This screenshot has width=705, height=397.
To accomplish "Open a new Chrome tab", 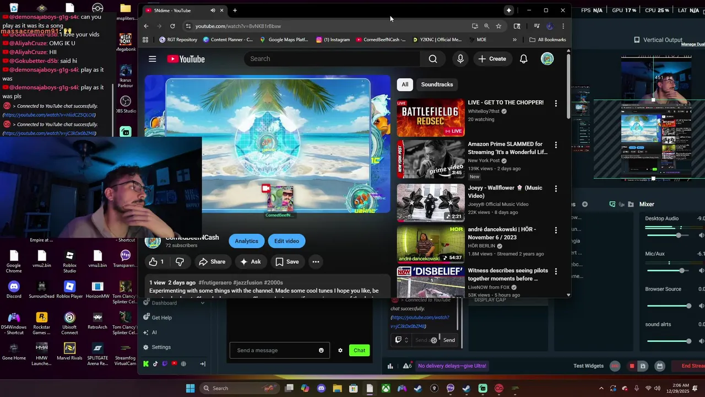I will click(235, 10).
